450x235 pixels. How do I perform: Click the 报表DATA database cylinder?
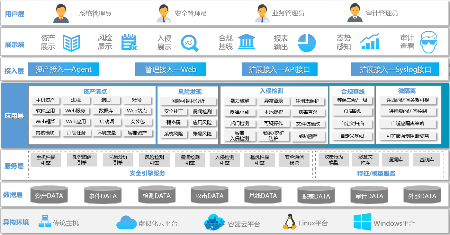click(x=316, y=196)
